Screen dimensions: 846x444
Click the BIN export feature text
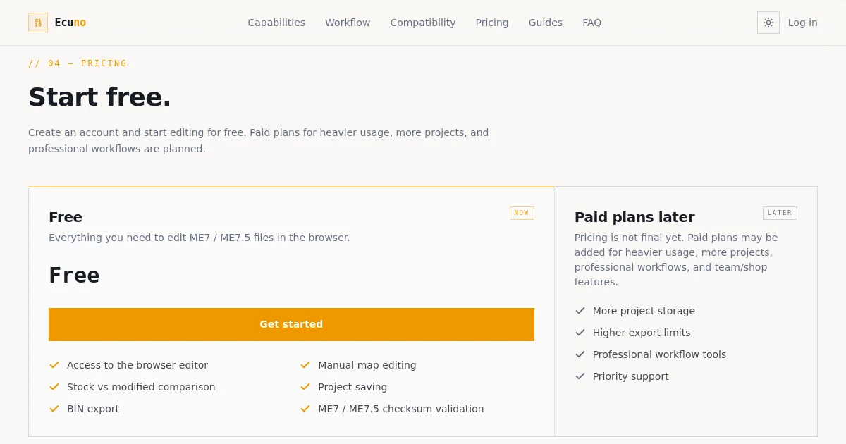93,409
